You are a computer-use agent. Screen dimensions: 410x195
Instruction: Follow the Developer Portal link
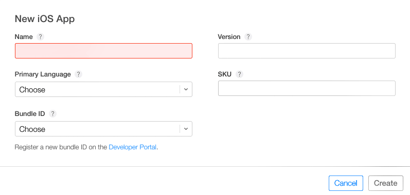point(133,147)
